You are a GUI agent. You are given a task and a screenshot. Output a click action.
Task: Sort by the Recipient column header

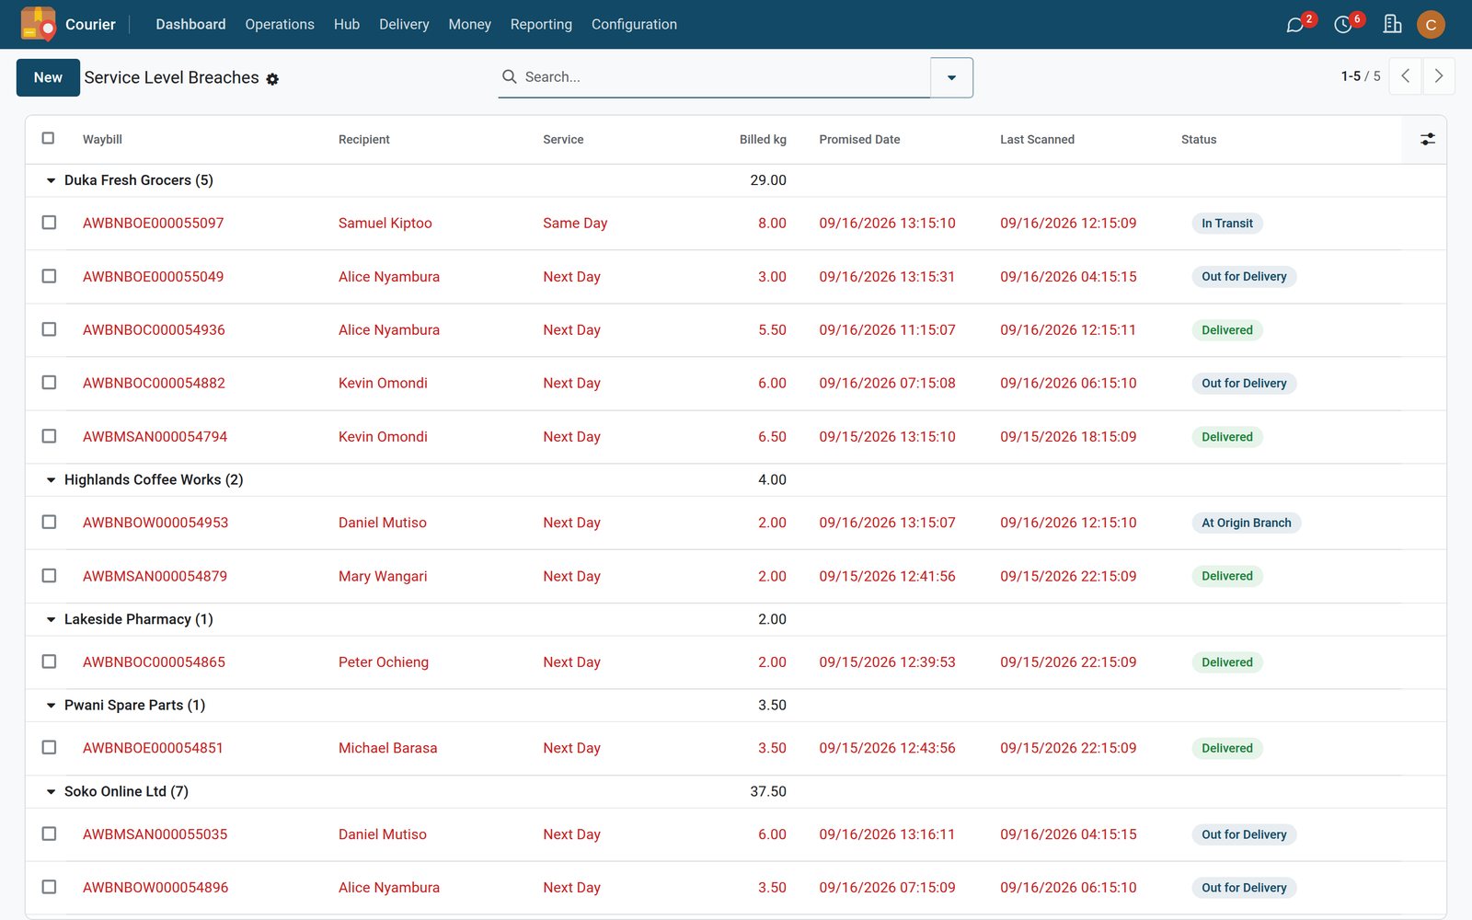point(364,140)
